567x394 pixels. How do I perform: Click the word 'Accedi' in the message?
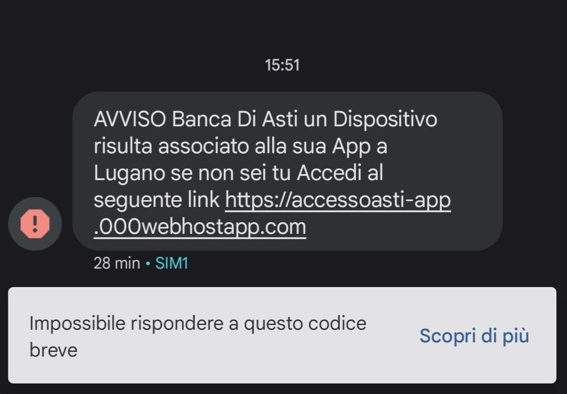(329, 173)
